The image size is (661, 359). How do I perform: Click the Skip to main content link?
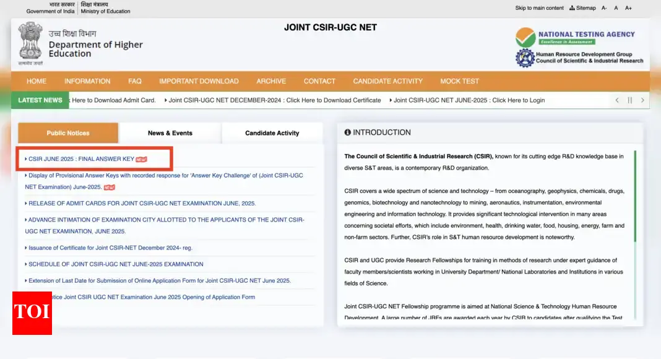(539, 8)
